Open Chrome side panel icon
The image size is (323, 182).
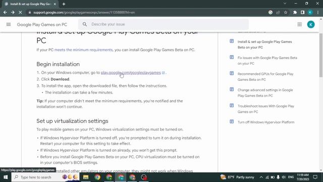302,12
